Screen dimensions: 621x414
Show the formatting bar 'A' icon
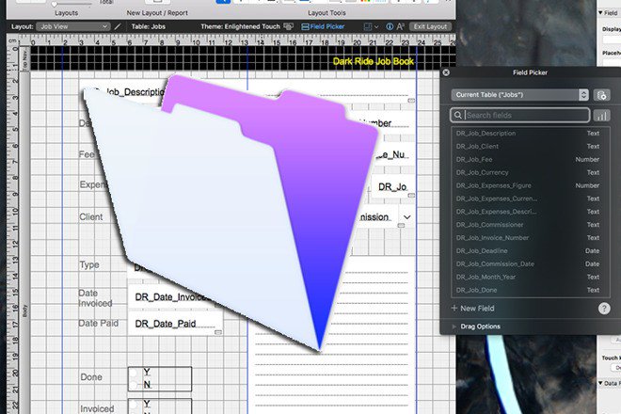point(401,26)
